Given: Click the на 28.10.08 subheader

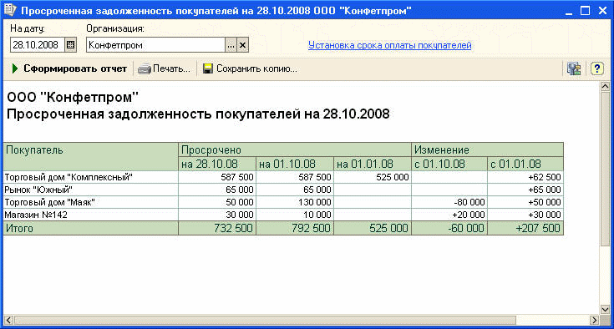Looking at the screenshot, I should tap(217, 164).
